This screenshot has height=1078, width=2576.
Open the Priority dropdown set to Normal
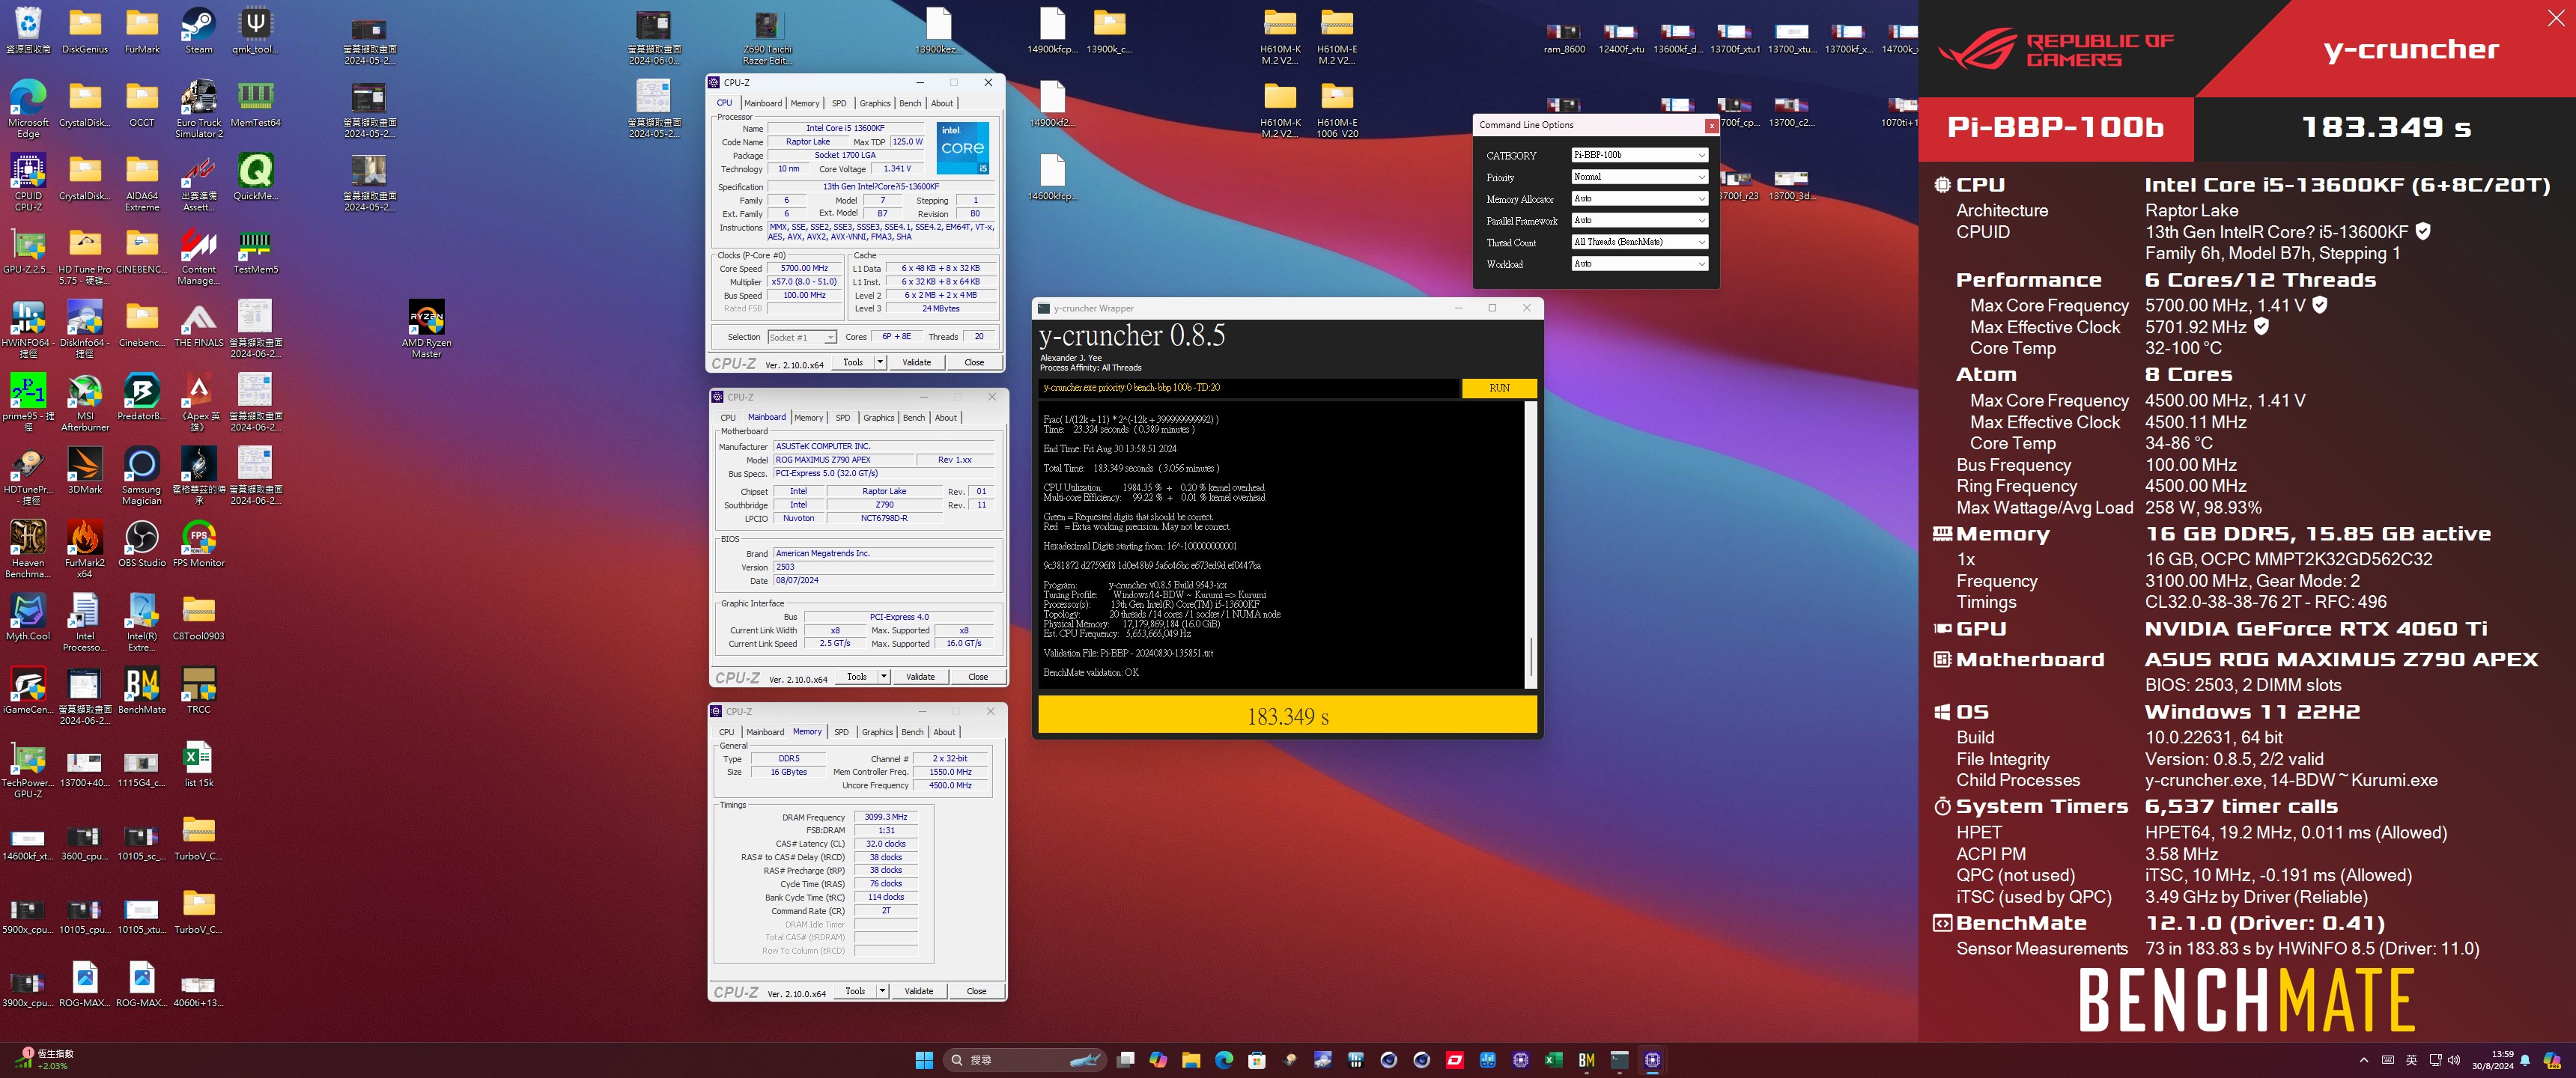pos(1639,177)
